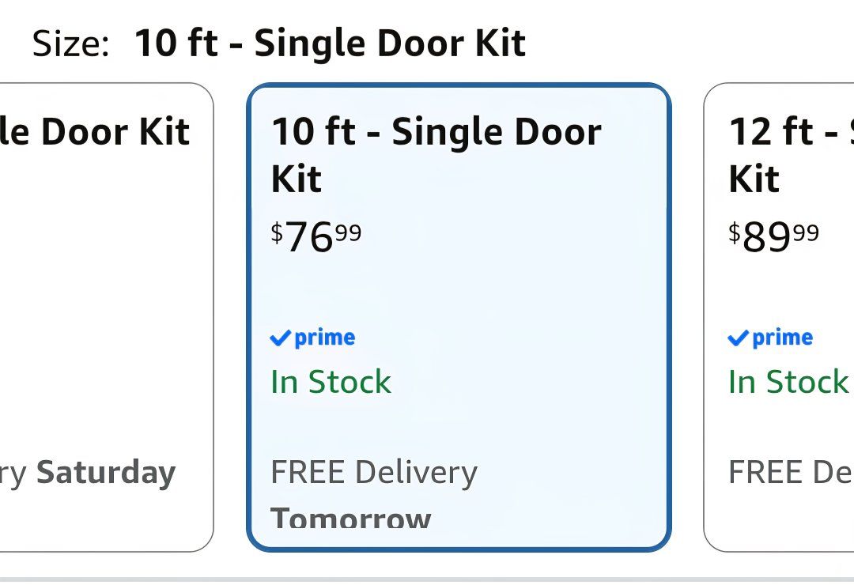Click FREE Delivery text in the 10 ft card
This screenshot has height=585, width=854.
374,472
